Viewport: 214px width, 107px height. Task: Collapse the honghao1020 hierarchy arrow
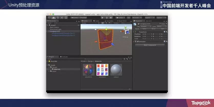point(49,31)
